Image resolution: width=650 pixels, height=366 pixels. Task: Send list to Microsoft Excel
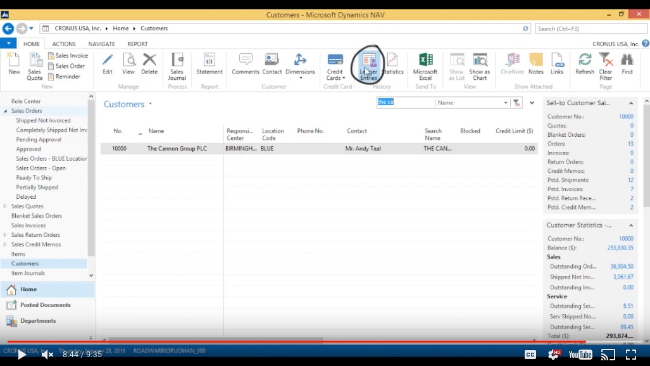click(x=425, y=66)
